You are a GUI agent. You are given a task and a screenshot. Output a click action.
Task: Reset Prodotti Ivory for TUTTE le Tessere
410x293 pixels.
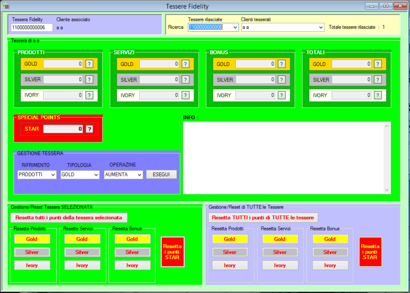click(x=229, y=265)
